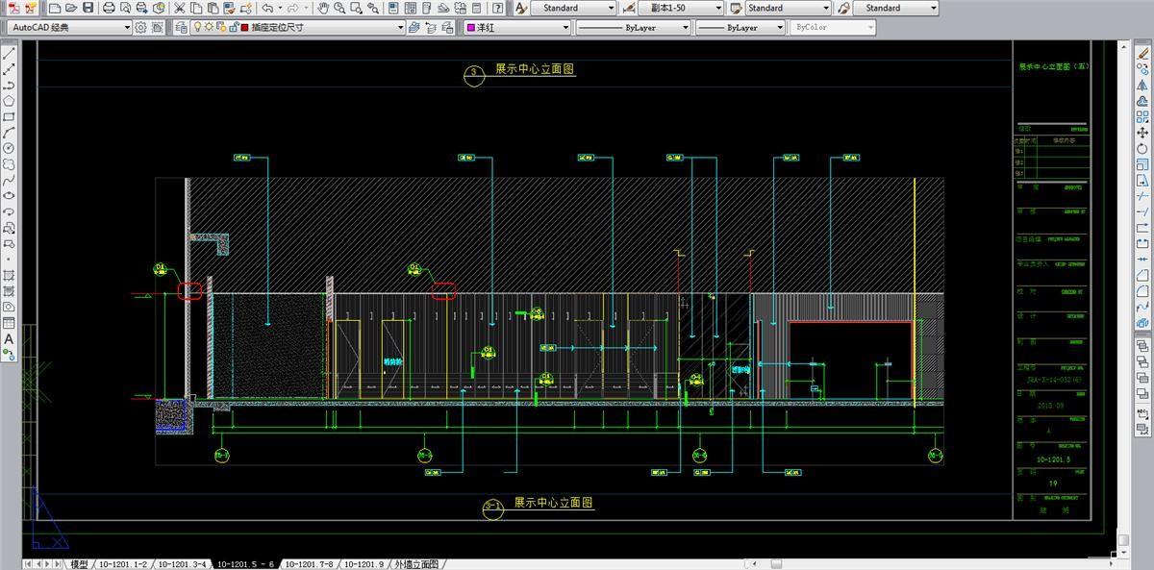Click the Undo arrow icon
Viewport: 1154px width, 570px height.
(266, 8)
